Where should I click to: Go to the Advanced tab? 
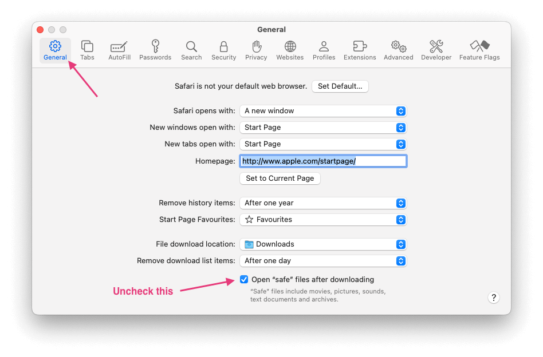pyautogui.click(x=398, y=50)
